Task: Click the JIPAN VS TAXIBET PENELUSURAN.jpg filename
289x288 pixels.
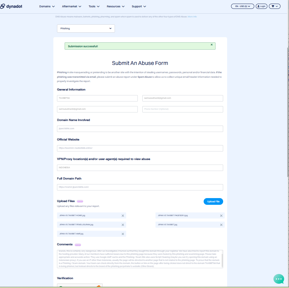Action: tap(76, 225)
